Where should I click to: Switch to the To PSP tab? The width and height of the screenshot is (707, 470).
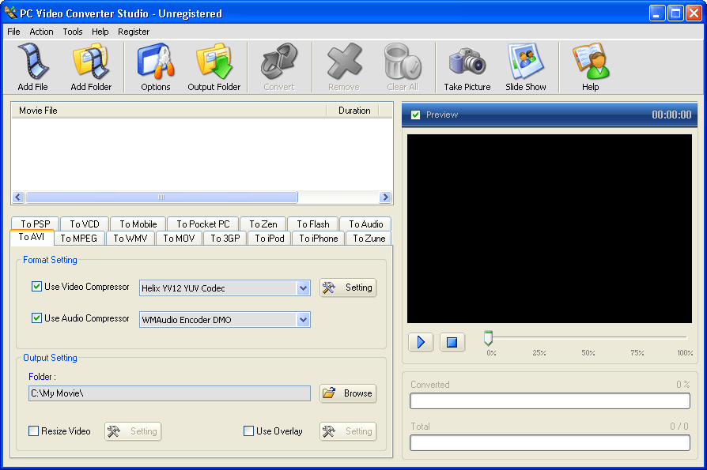[35, 224]
